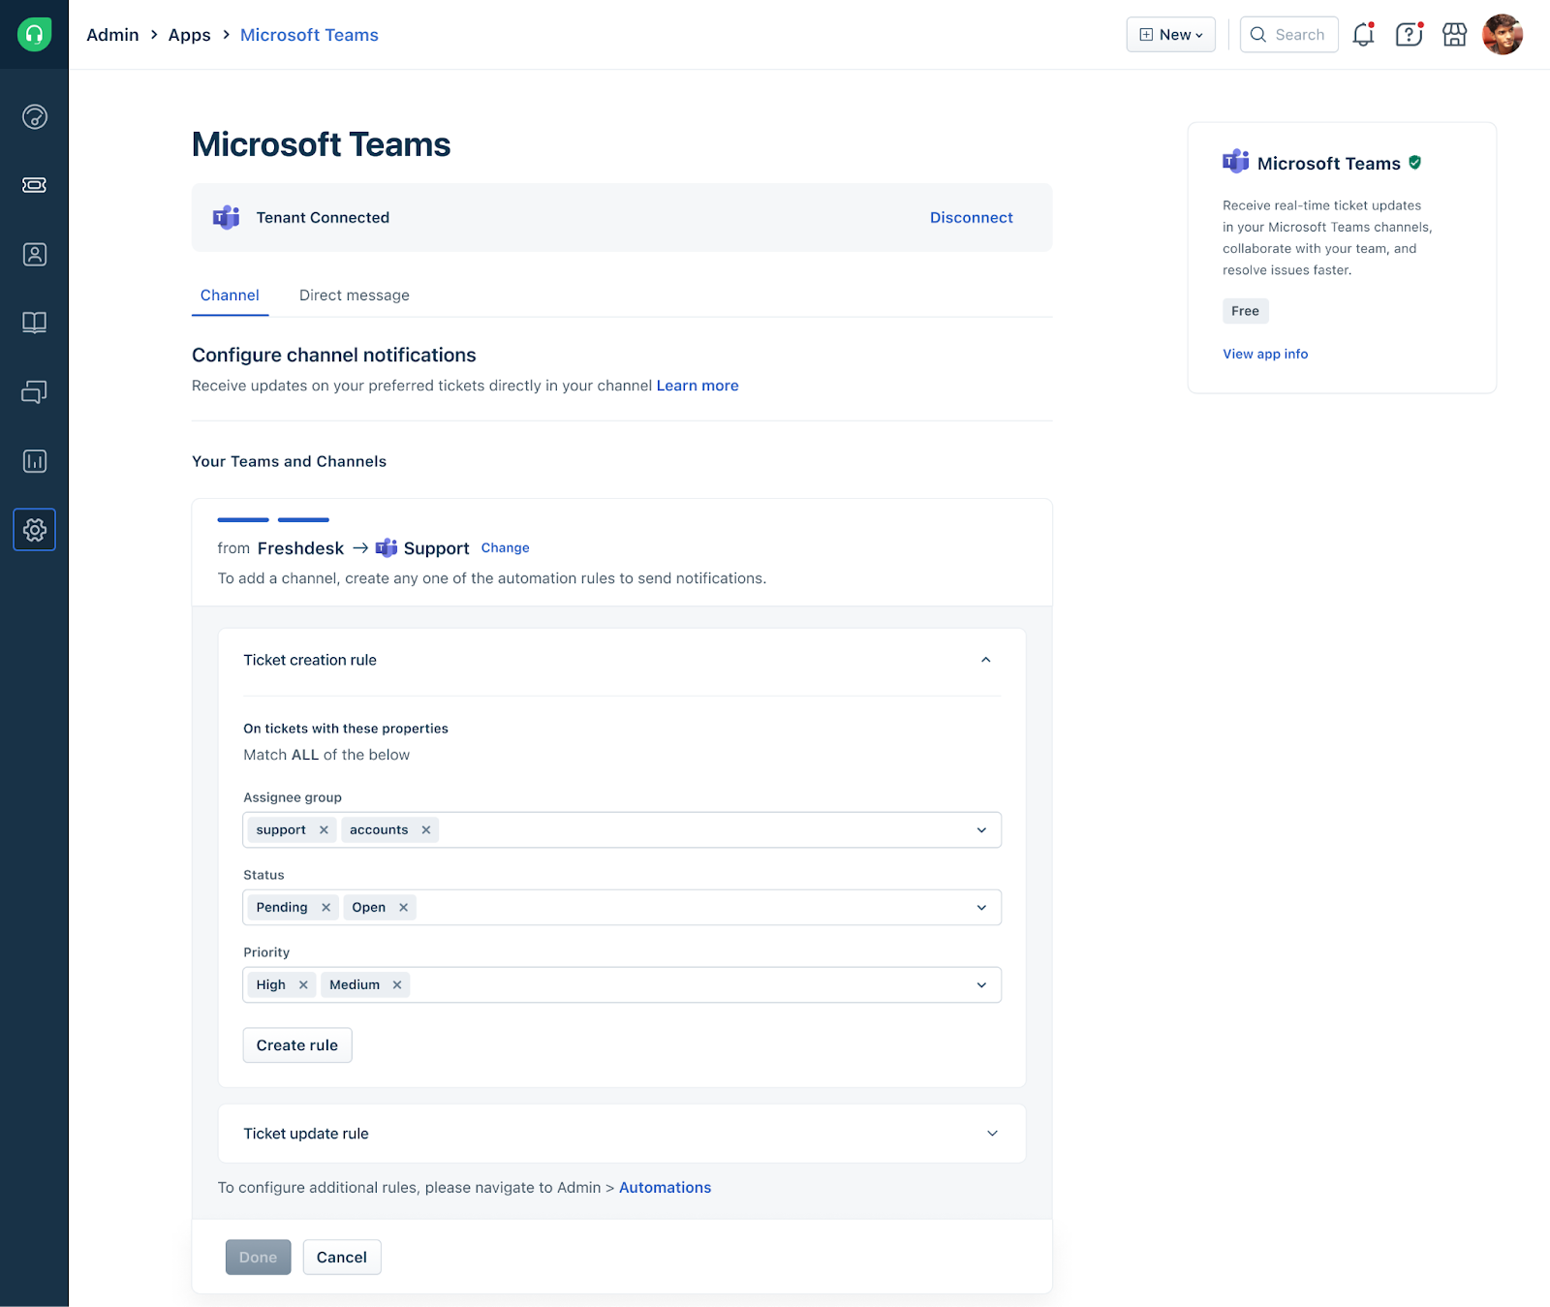Open the Solutions book icon in sidebar
The height and width of the screenshot is (1307, 1550).
35,323
